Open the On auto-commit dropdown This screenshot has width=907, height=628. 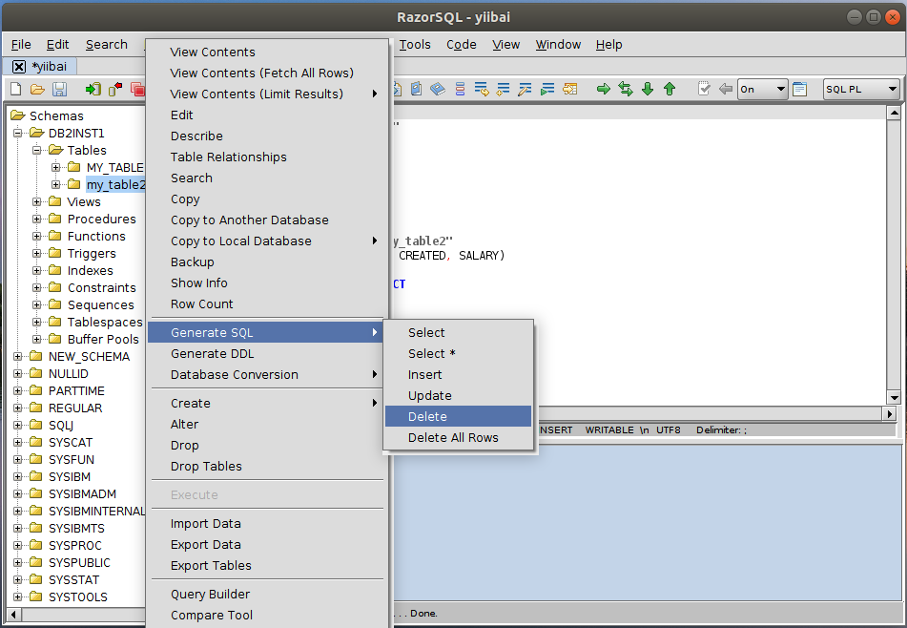(762, 89)
